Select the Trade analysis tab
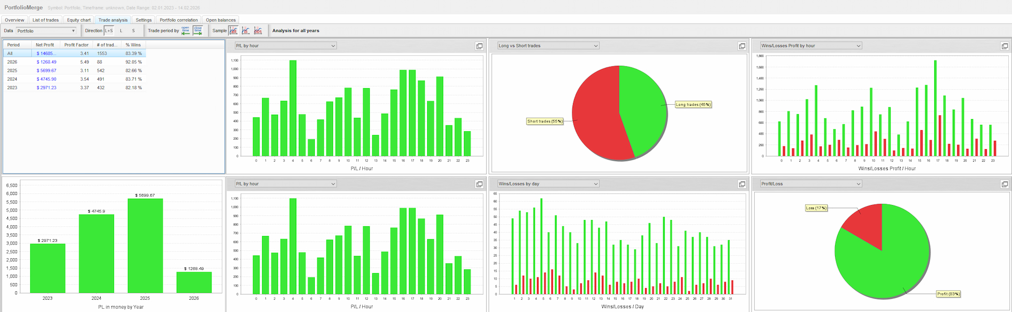 pos(113,20)
